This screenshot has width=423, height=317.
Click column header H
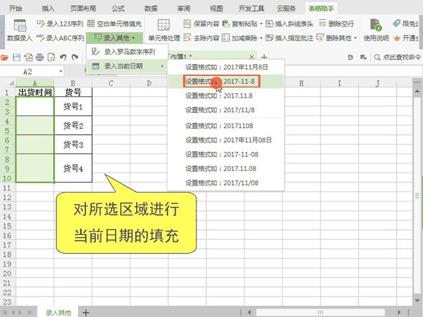pyautogui.click(x=301, y=83)
